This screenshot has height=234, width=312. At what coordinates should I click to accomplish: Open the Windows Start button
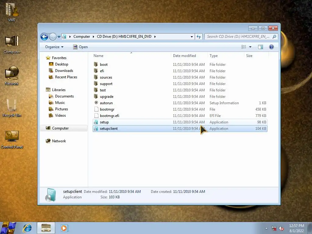8,228
